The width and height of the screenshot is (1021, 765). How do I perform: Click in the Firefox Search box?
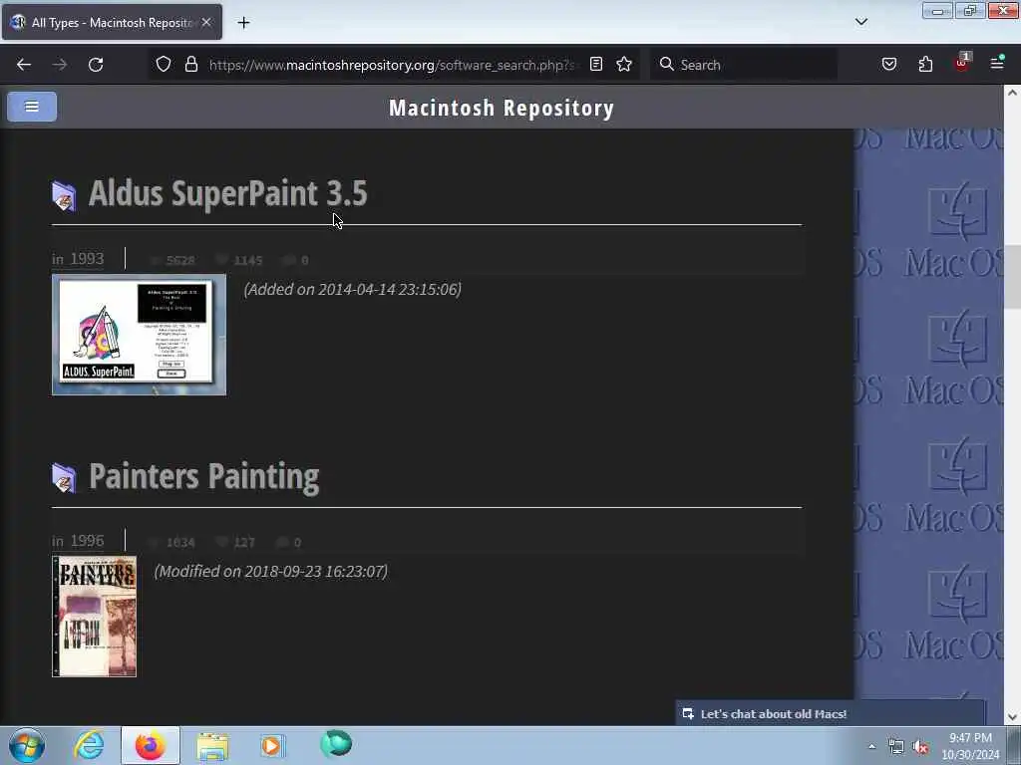coord(744,65)
